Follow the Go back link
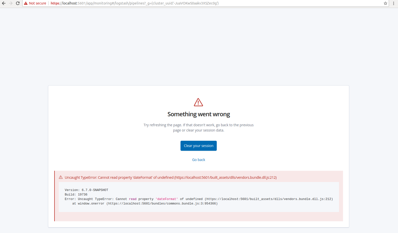The image size is (398, 233). pos(198,160)
